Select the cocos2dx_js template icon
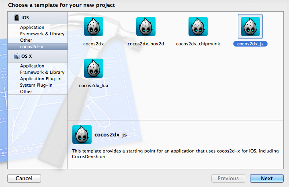The image size is (289, 187). click(250, 26)
